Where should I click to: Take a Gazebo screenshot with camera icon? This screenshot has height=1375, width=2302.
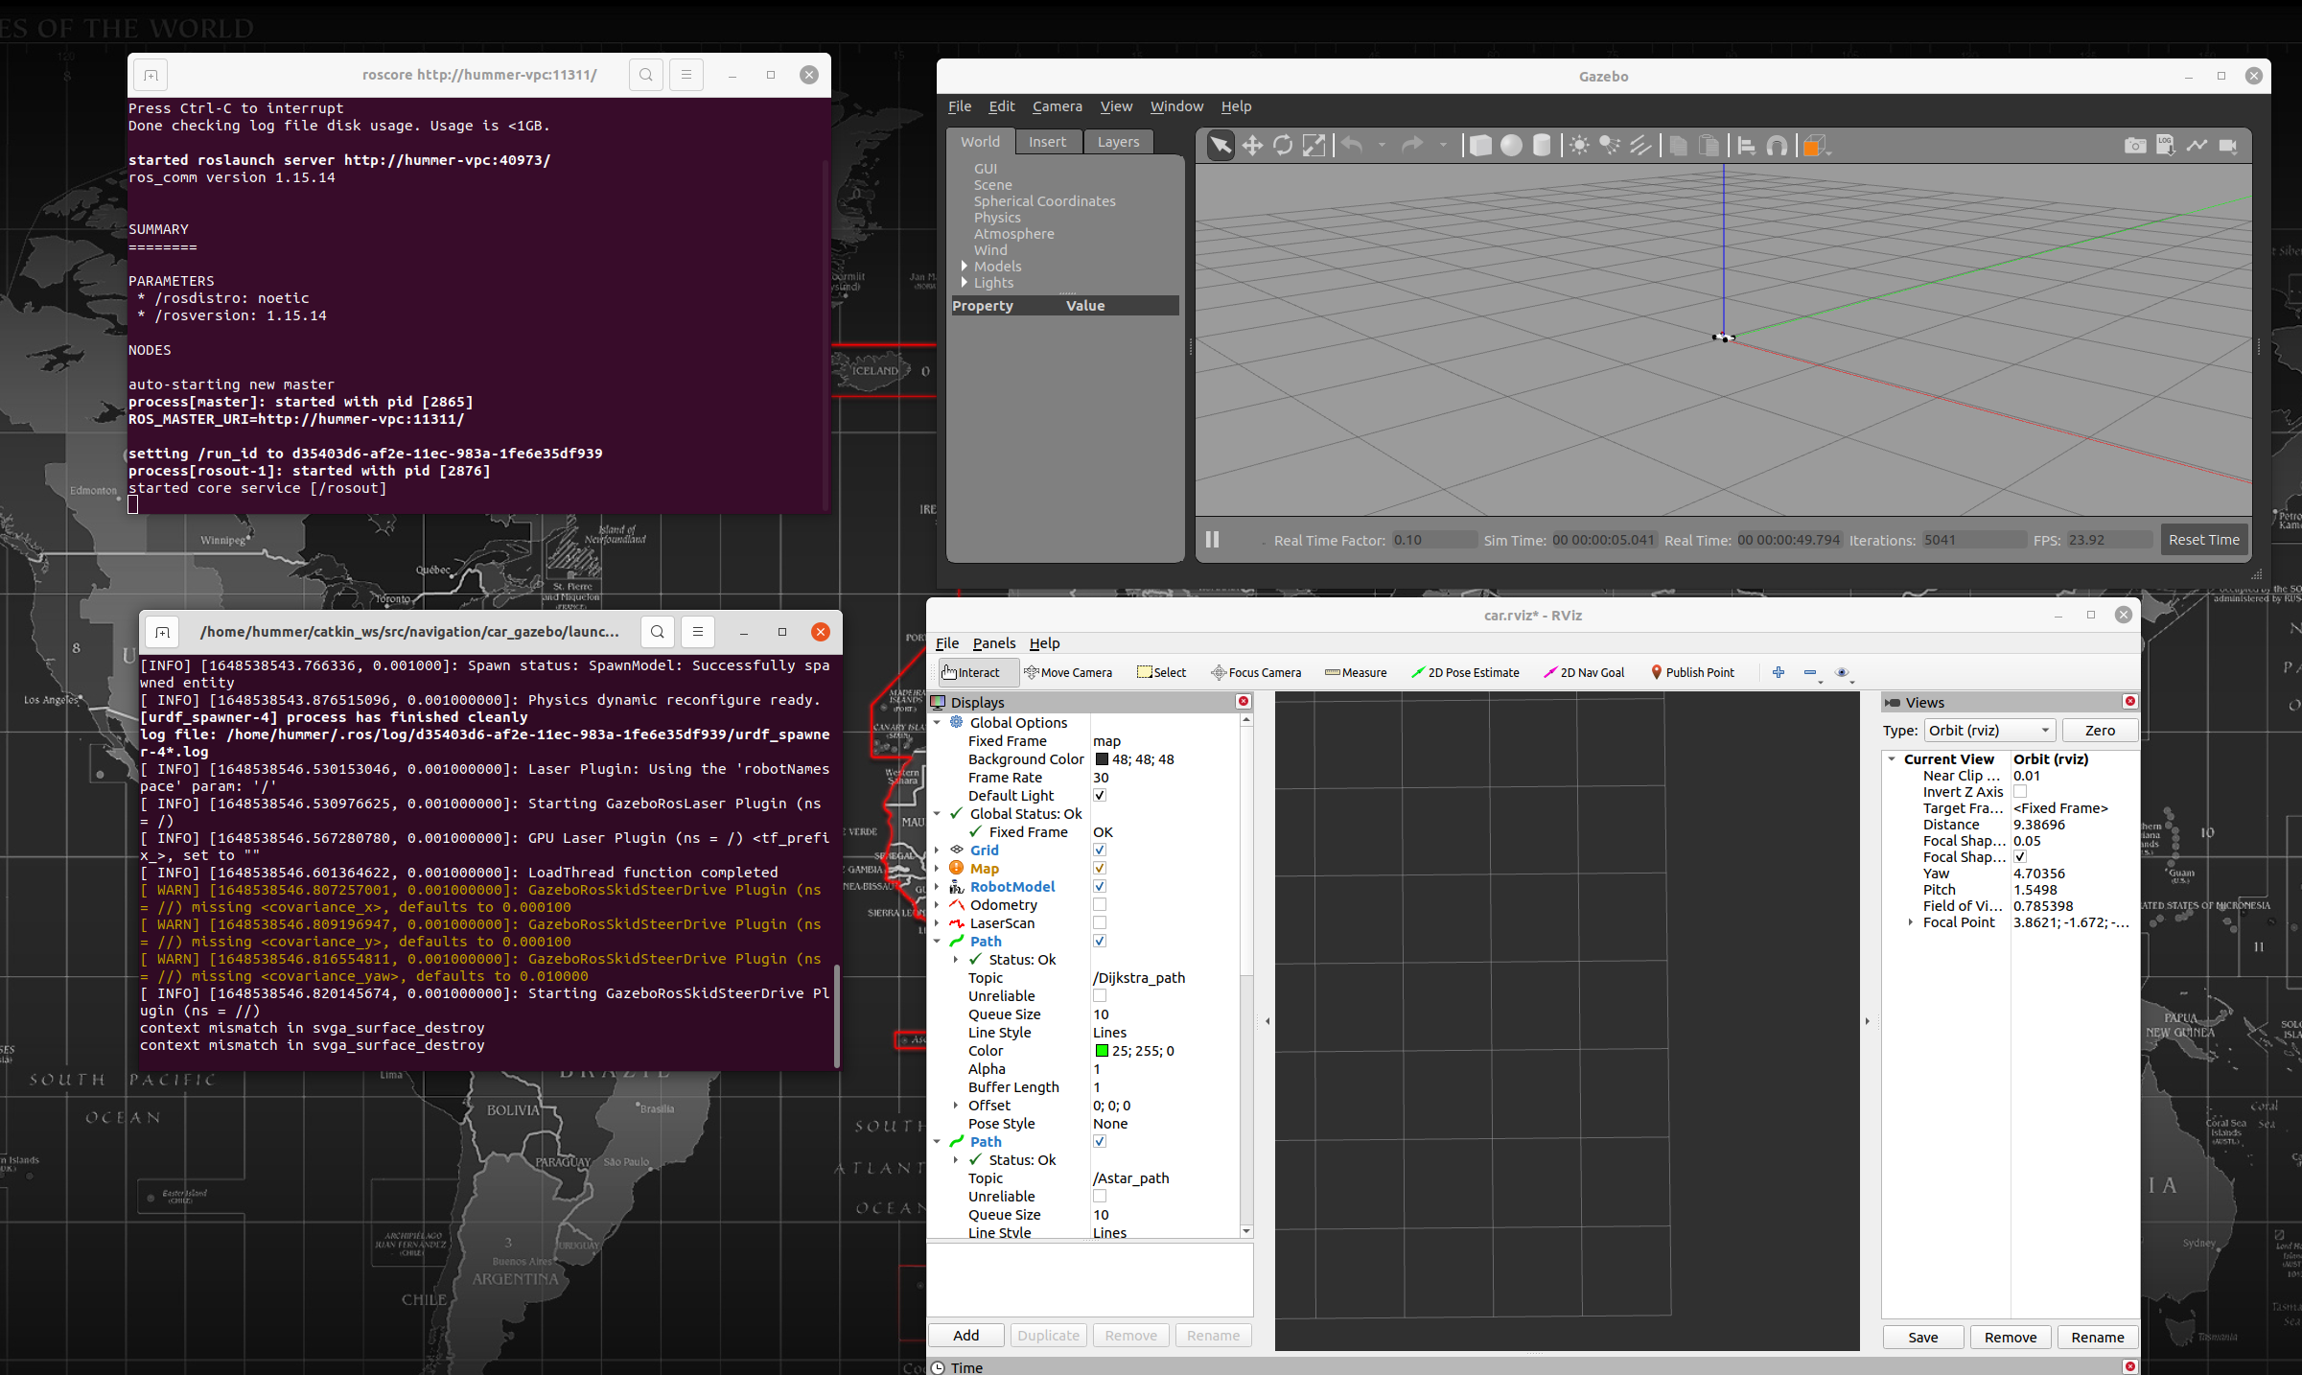[2134, 146]
